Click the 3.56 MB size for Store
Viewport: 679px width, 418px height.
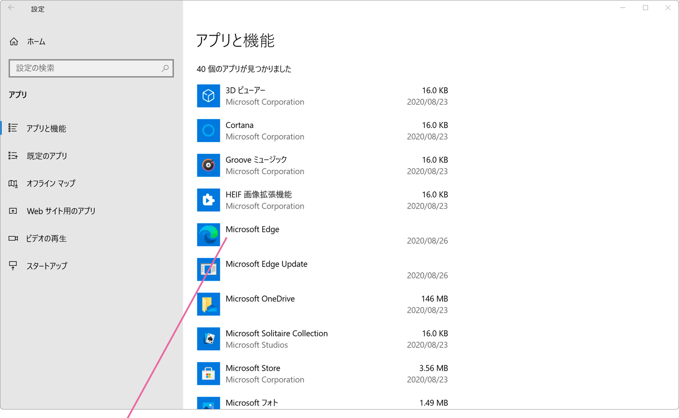tap(434, 368)
